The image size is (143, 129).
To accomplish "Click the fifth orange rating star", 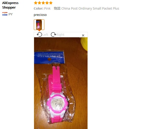I will coord(51,3).
